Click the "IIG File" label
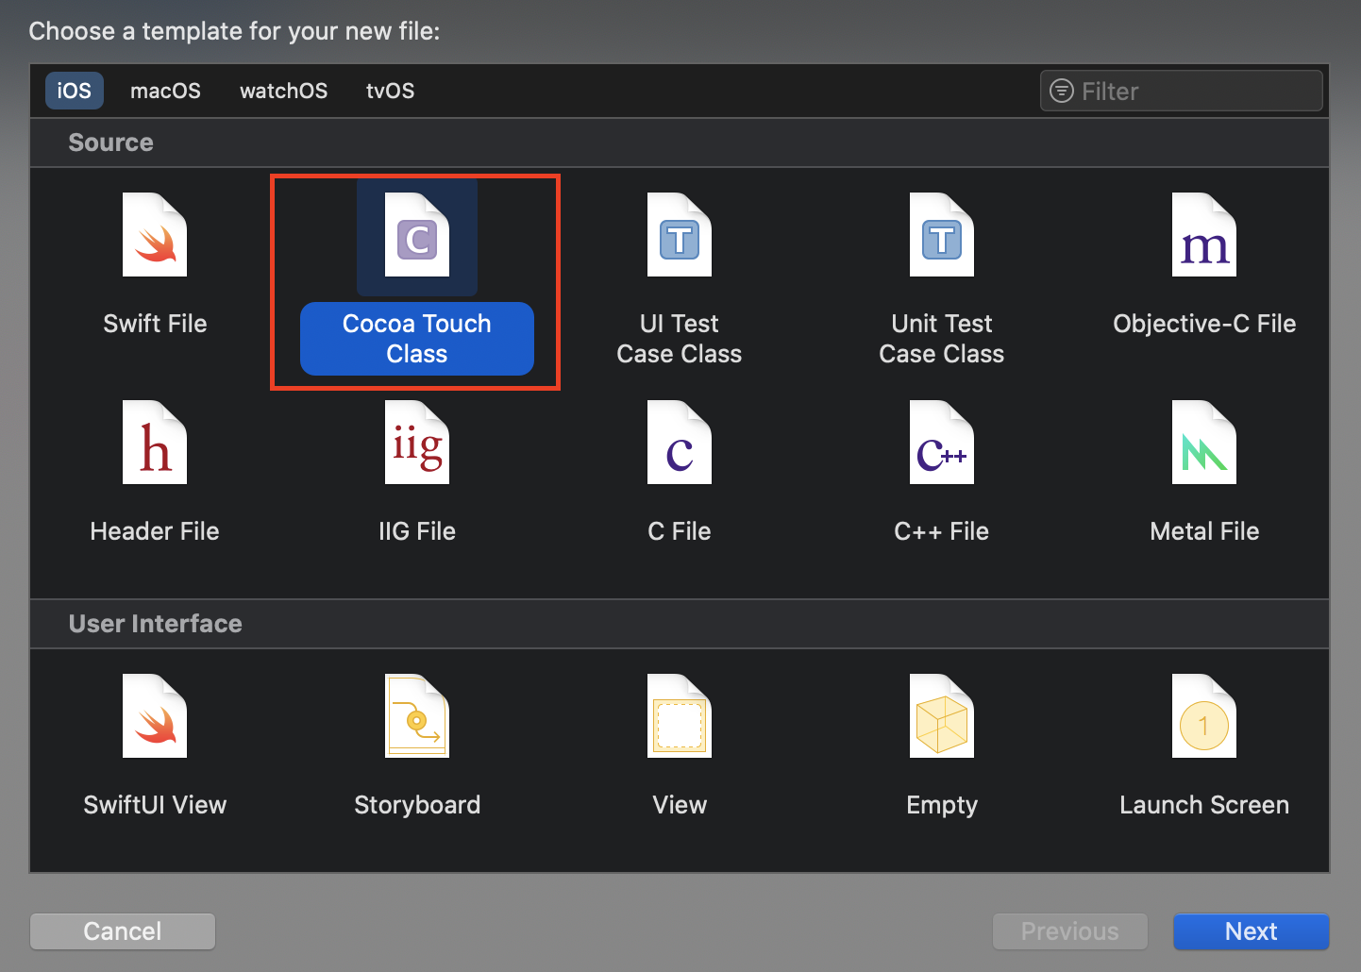 coord(417,531)
